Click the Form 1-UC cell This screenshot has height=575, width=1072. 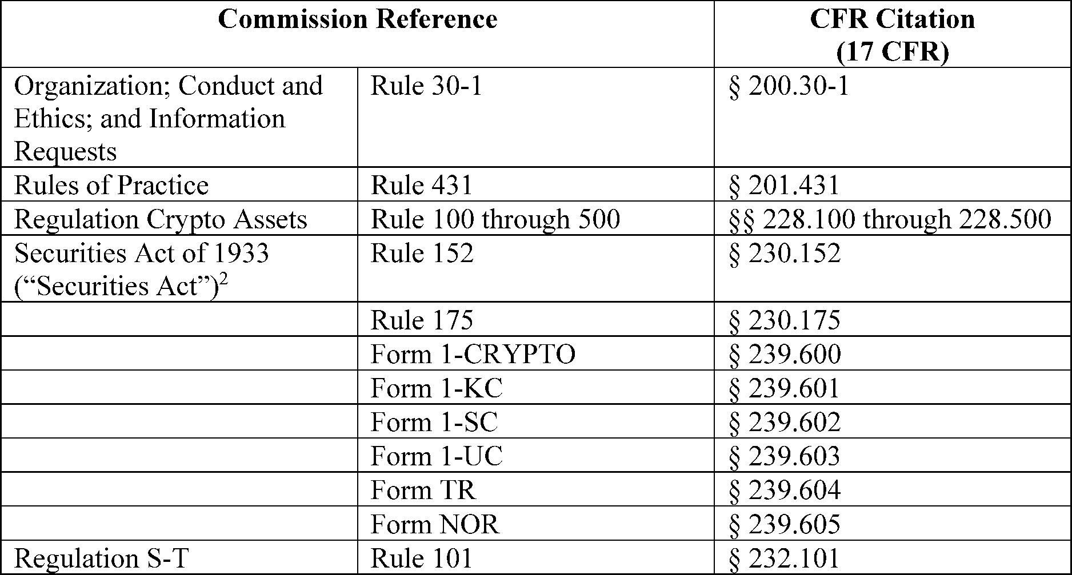pos(536,455)
